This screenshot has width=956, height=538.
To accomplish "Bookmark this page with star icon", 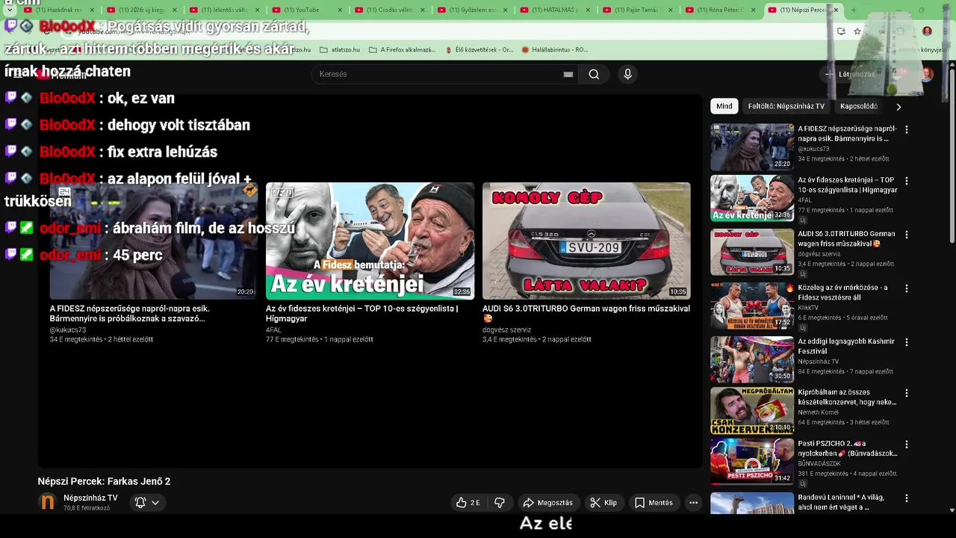I will pyautogui.click(x=857, y=31).
